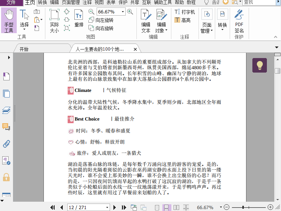This screenshot has width=281, height=211.
Task: Switch to the Page Management (页面管理) tab
Action: tap(71, 2)
